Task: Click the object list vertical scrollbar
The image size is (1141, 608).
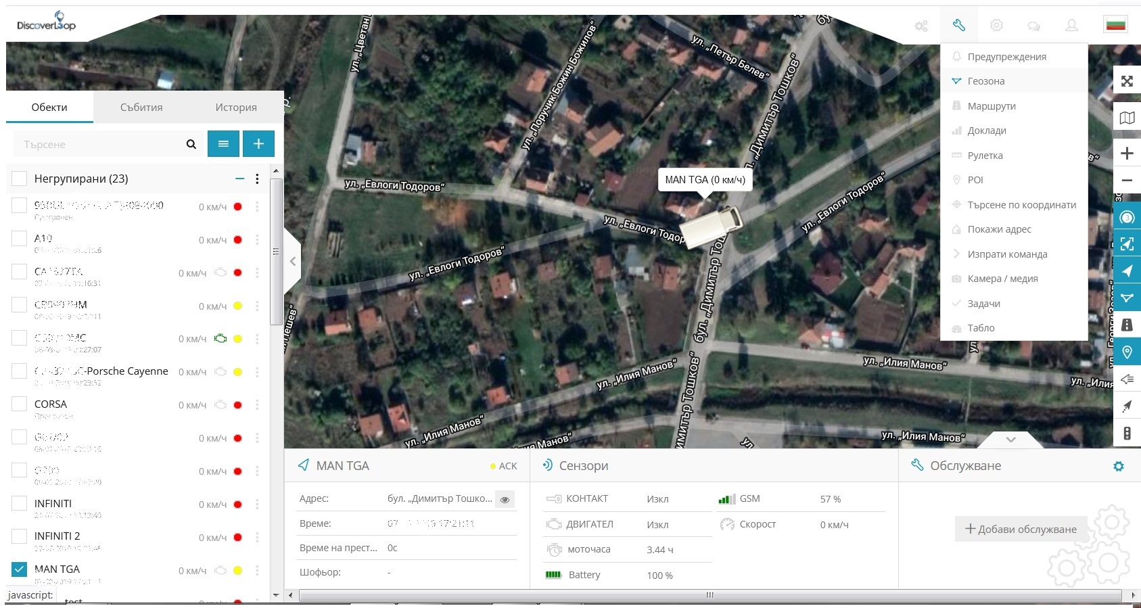Action: [275, 252]
